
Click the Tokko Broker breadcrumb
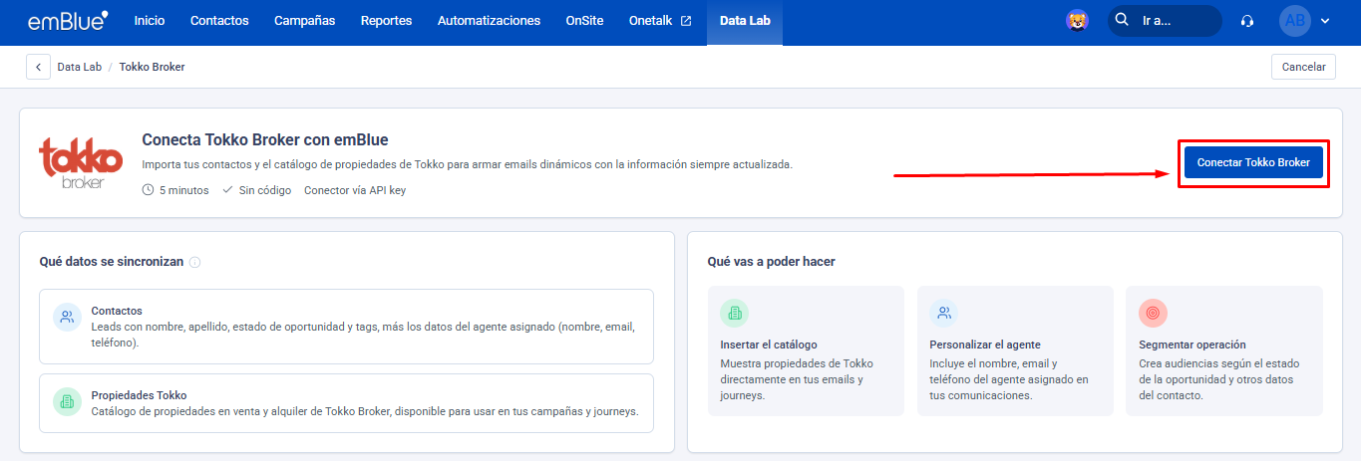152,67
